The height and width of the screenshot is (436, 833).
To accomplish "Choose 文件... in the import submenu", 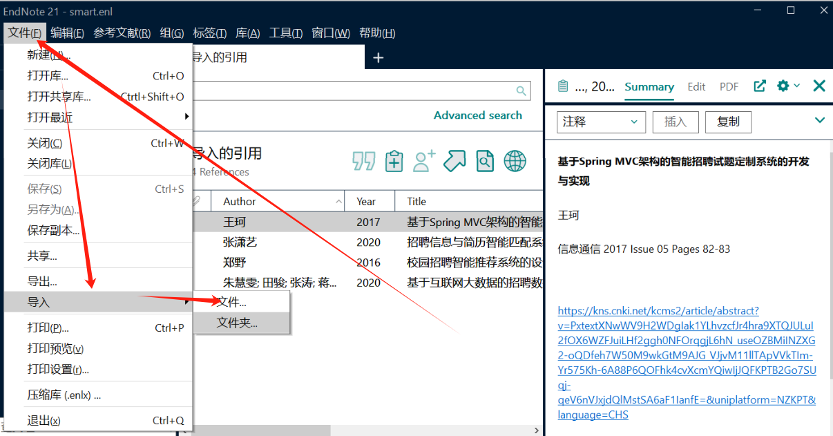I will pyautogui.click(x=242, y=302).
